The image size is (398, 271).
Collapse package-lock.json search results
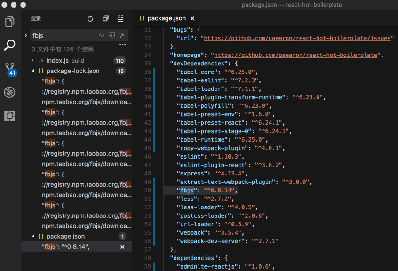(32, 71)
